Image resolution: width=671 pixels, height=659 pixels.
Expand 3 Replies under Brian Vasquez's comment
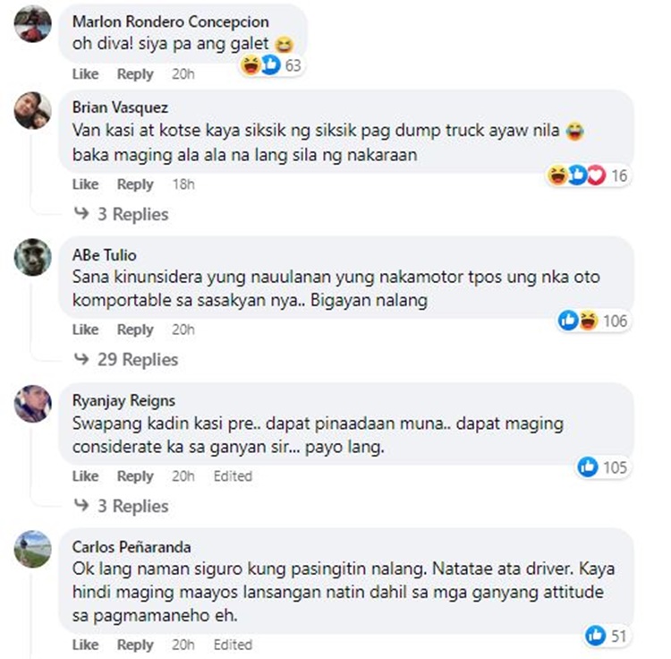click(122, 214)
